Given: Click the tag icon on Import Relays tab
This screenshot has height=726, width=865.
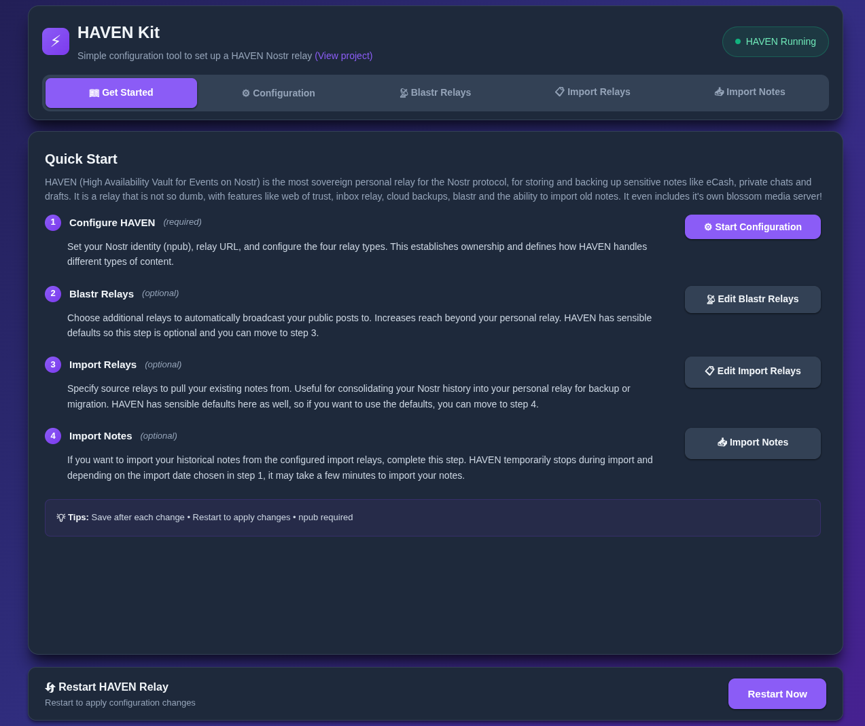Looking at the screenshot, I should (x=560, y=92).
